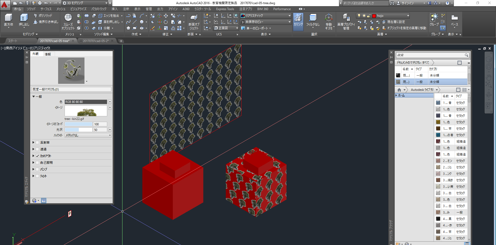Click the Sign In (サインイン) button
Screen dimensions: 496x245
coord(407,3)
